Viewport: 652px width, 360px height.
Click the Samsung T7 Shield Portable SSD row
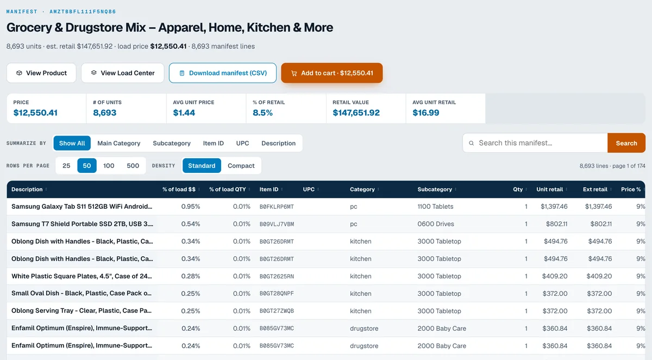326,224
